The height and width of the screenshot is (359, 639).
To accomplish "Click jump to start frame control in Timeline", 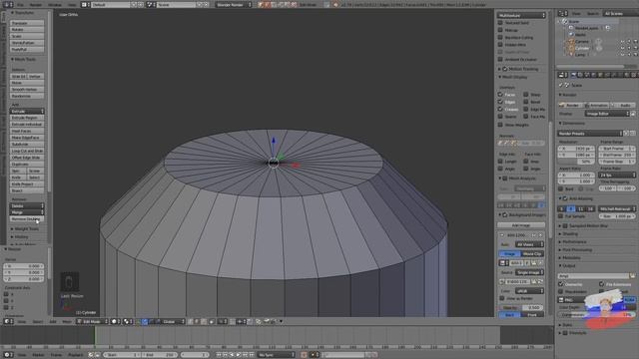I will coord(219,355).
